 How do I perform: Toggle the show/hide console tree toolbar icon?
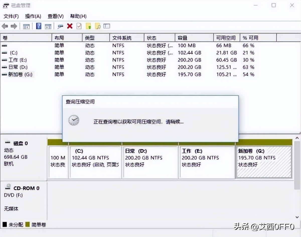click(26, 26)
